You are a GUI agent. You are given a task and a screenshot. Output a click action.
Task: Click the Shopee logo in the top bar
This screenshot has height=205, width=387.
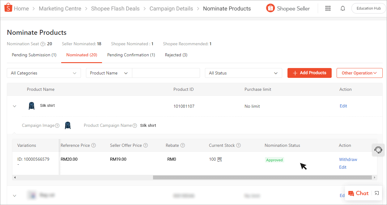[x=8, y=7]
